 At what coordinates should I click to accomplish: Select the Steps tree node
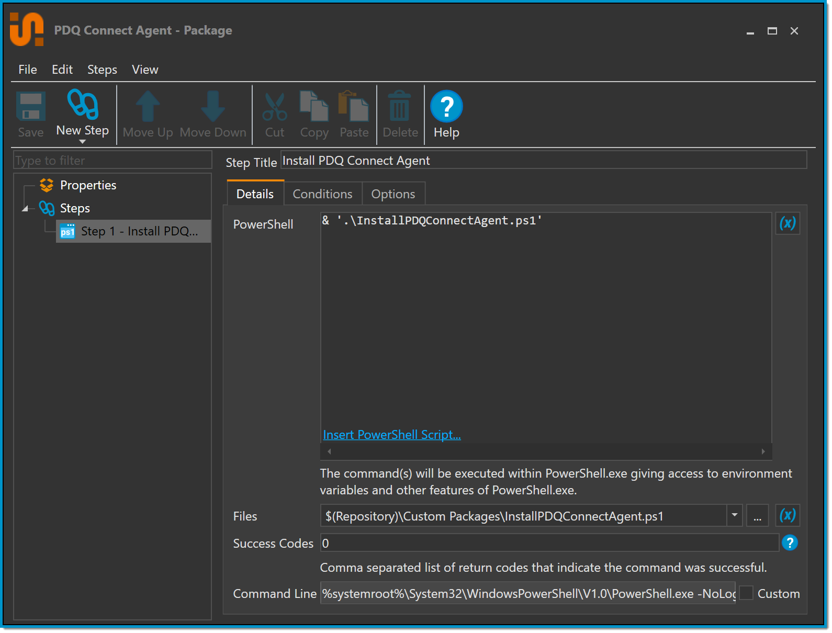(x=75, y=208)
